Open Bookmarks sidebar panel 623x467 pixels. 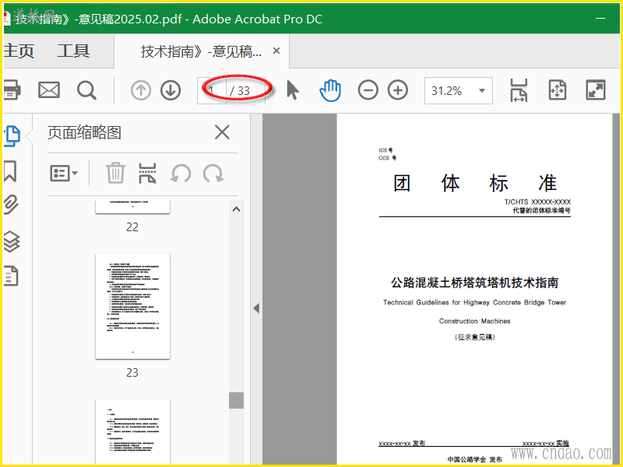pyautogui.click(x=10, y=171)
